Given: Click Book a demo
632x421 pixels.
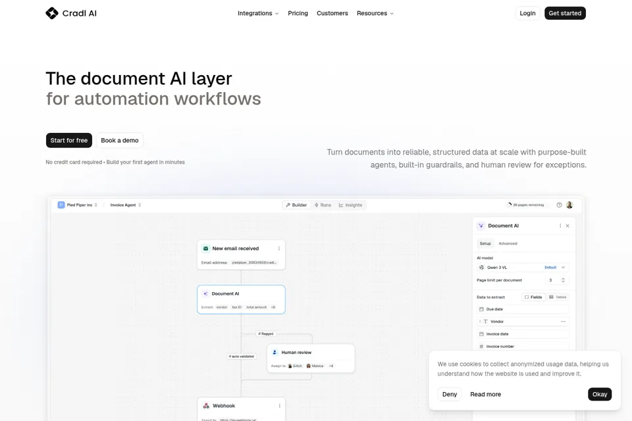Looking at the screenshot, I should [120, 140].
